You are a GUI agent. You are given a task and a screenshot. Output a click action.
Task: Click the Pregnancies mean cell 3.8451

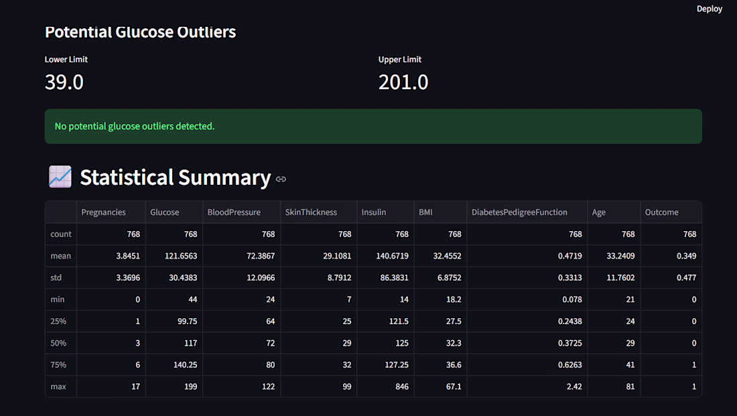(111, 256)
